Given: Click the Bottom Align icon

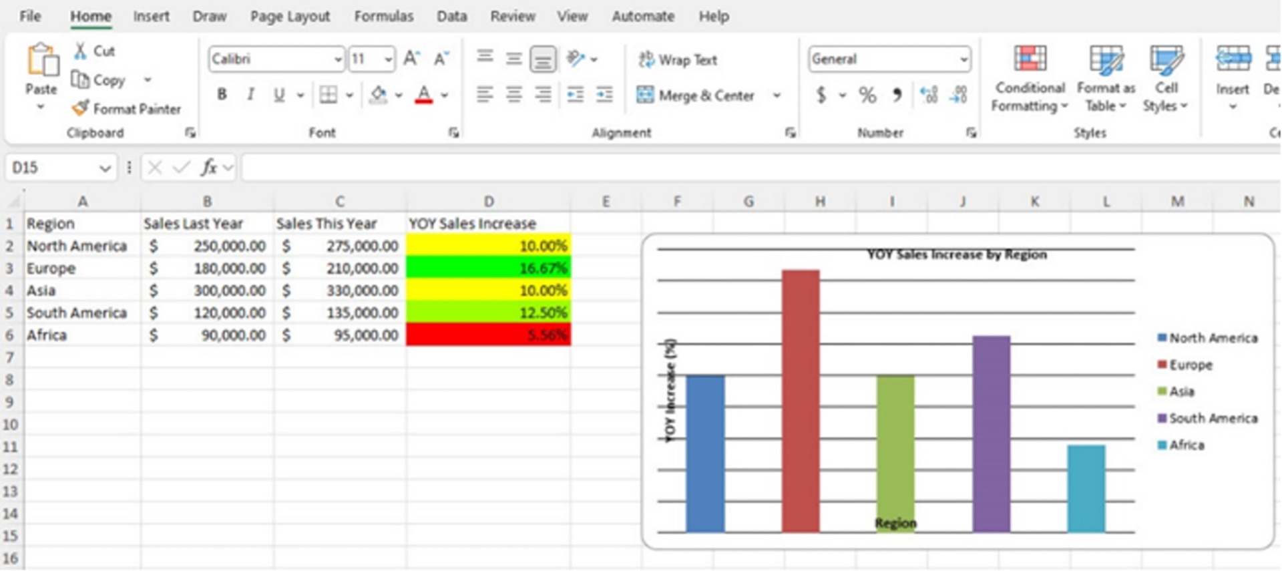Looking at the screenshot, I should click(x=543, y=59).
